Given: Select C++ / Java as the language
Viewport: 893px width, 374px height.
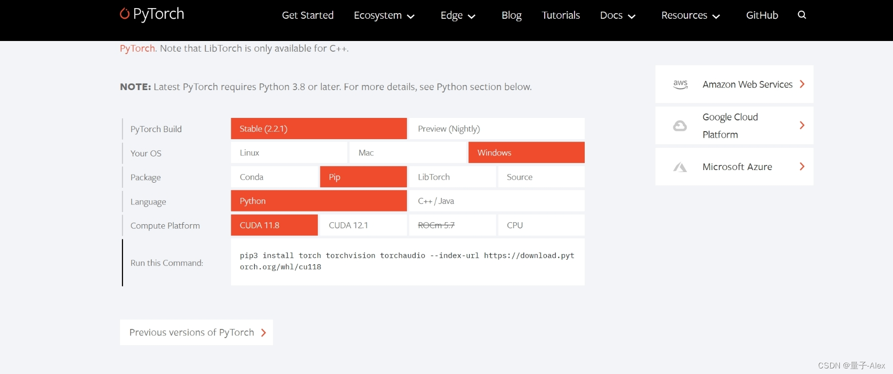Looking at the screenshot, I should (x=497, y=201).
